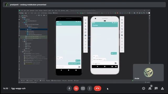Mute the microphone in Meet
The height and width of the screenshot is (94, 168).
pyautogui.click(x=69, y=88)
